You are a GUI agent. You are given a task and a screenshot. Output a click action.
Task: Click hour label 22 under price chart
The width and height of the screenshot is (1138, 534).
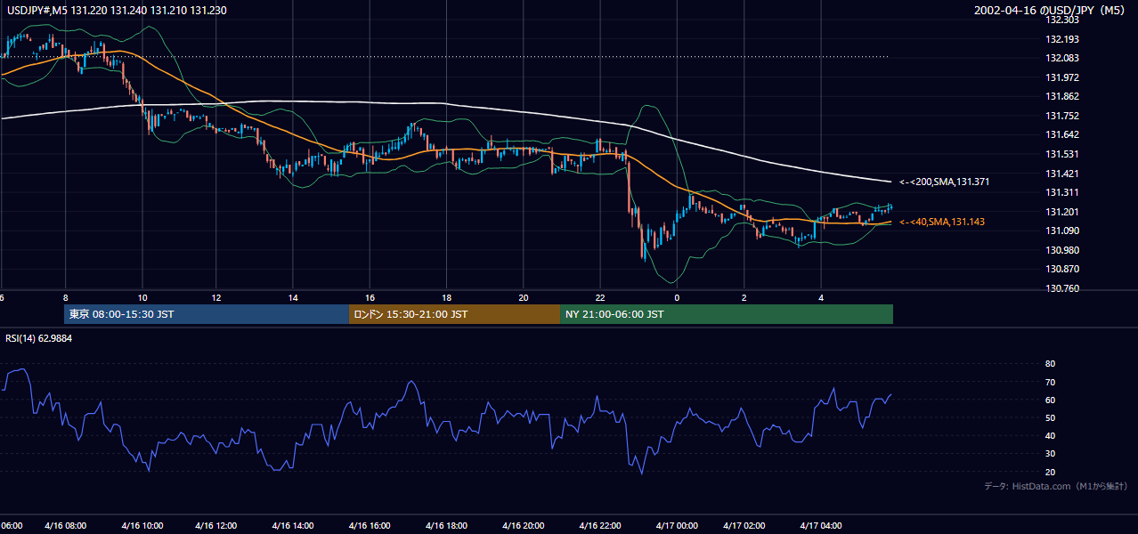[601, 297]
